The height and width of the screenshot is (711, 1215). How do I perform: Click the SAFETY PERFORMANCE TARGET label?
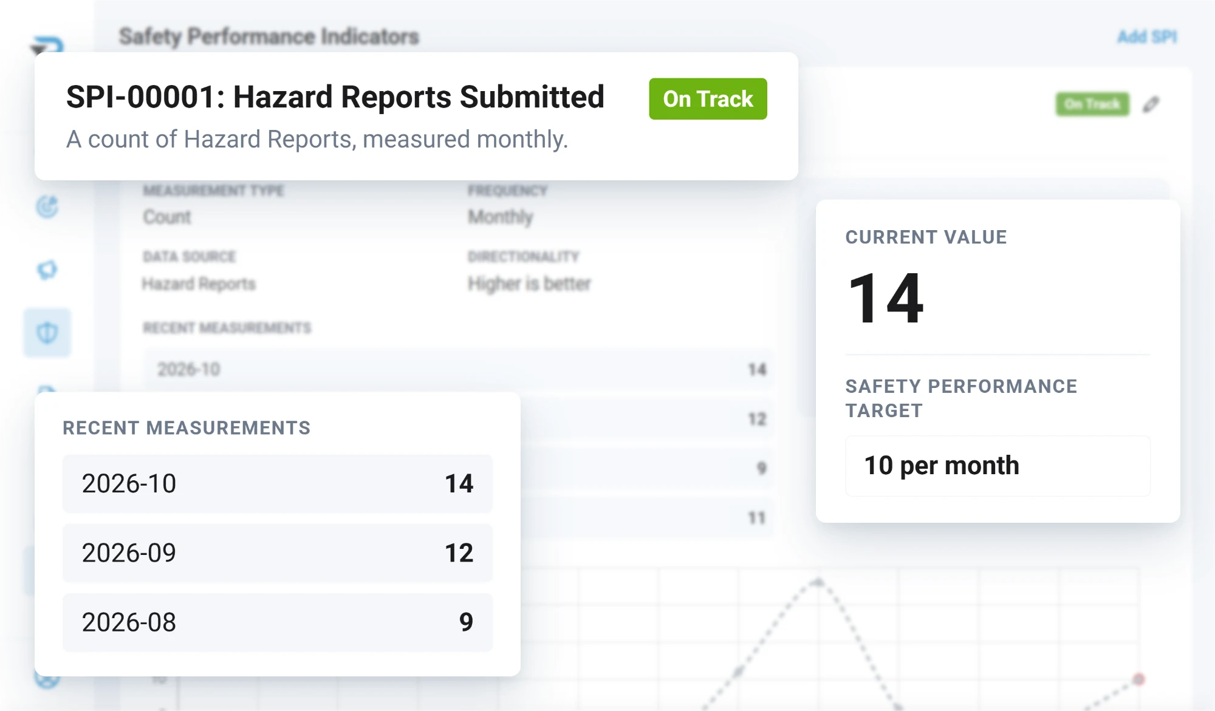click(961, 398)
